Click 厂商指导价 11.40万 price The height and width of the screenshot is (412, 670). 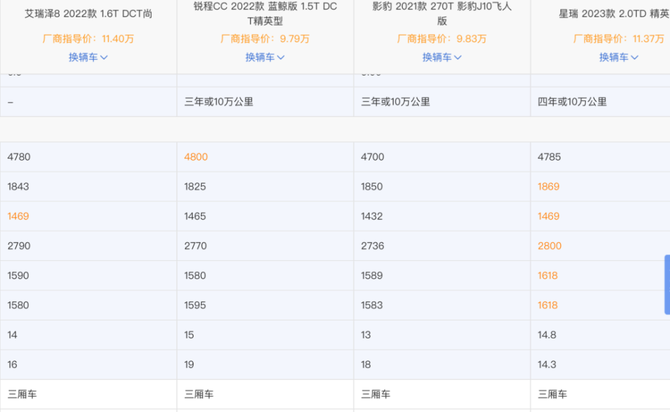[x=88, y=39]
